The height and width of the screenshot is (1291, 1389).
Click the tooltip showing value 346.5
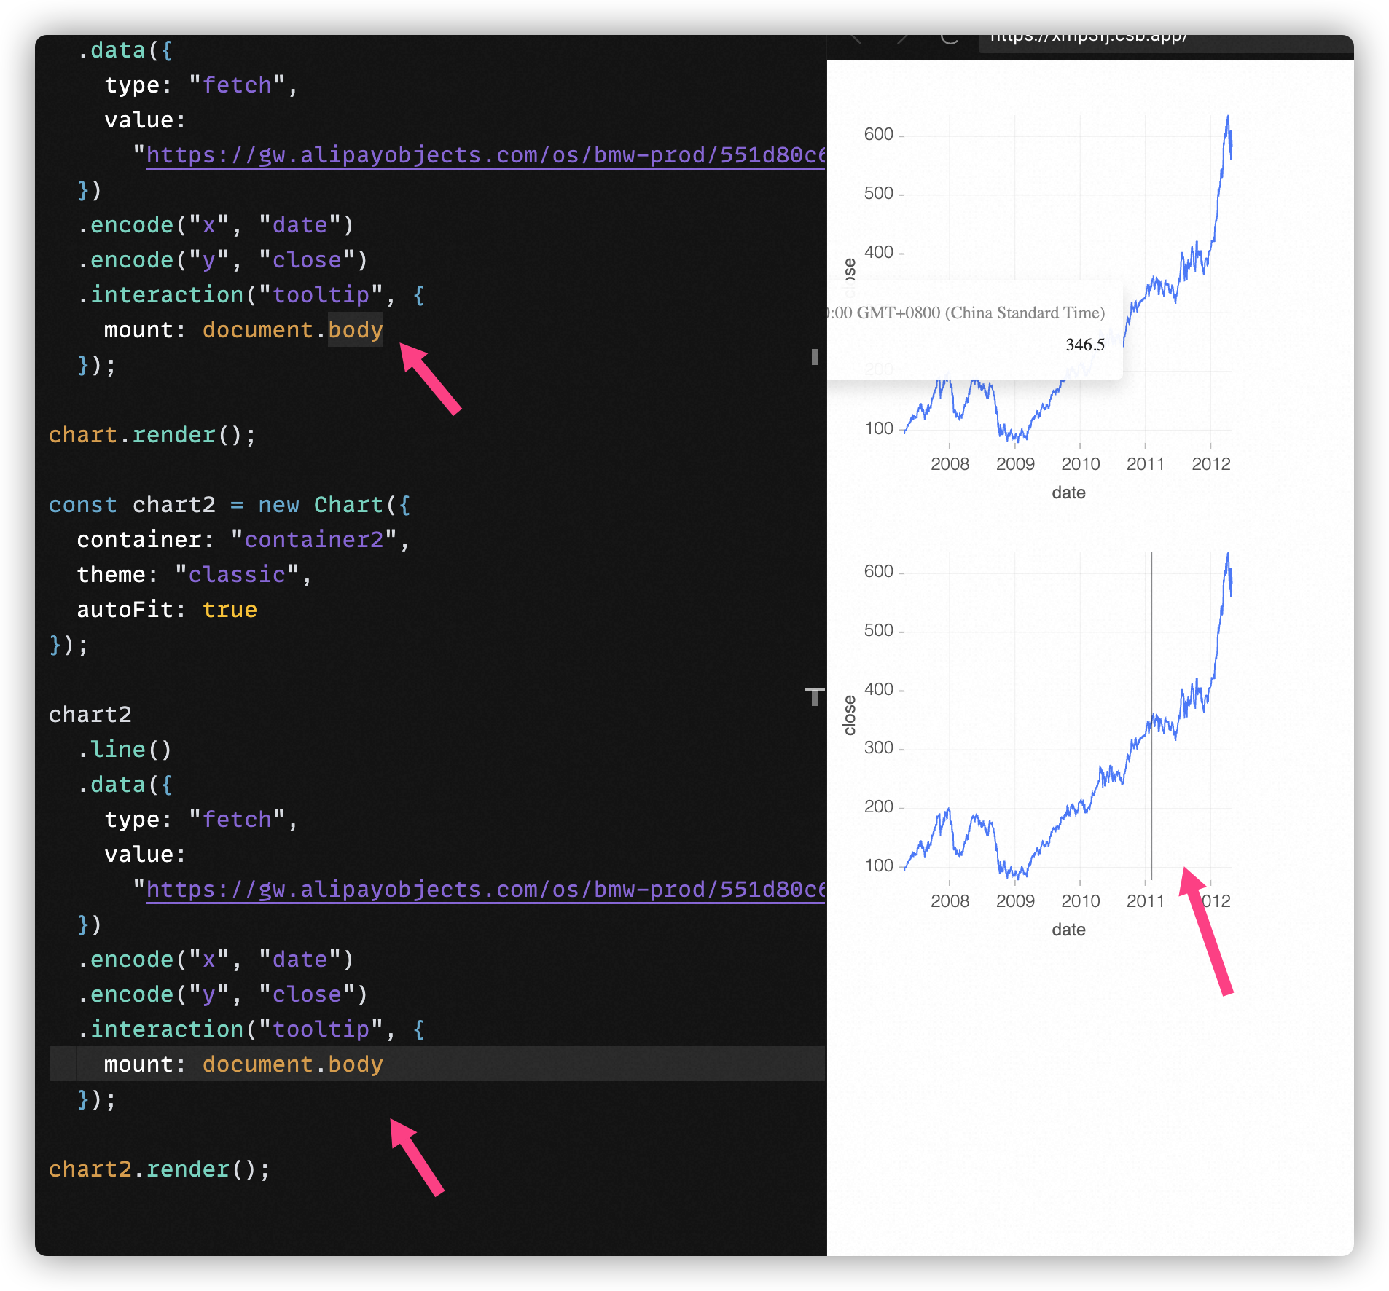tap(1084, 345)
